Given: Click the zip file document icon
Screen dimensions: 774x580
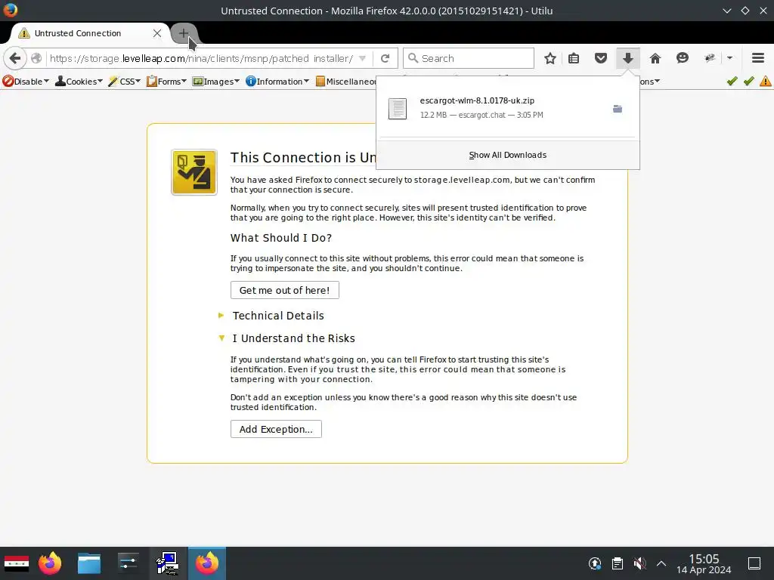Looking at the screenshot, I should [x=398, y=109].
